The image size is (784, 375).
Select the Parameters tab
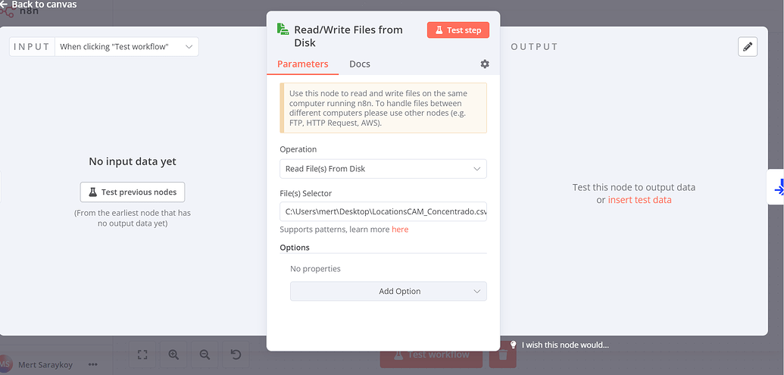(x=303, y=64)
